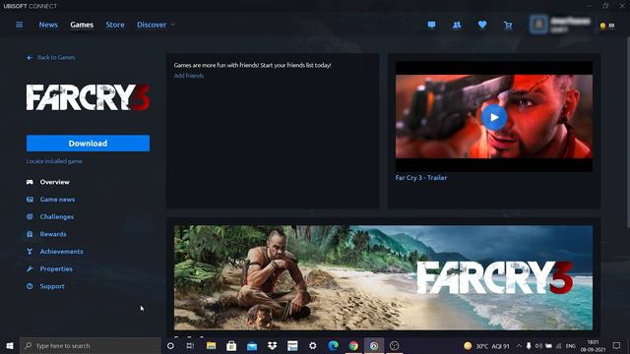Open the hamburger menu icon
630x354 pixels.
tap(20, 25)
